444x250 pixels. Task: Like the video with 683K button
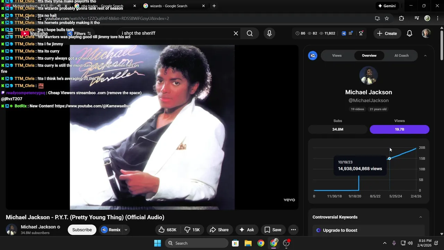[x=168, y=230]
